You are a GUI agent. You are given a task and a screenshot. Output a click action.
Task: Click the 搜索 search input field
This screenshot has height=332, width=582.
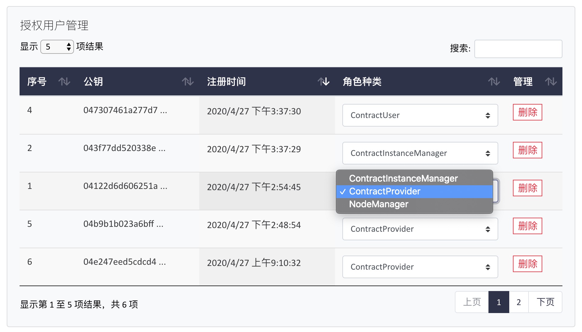[518, 49]
